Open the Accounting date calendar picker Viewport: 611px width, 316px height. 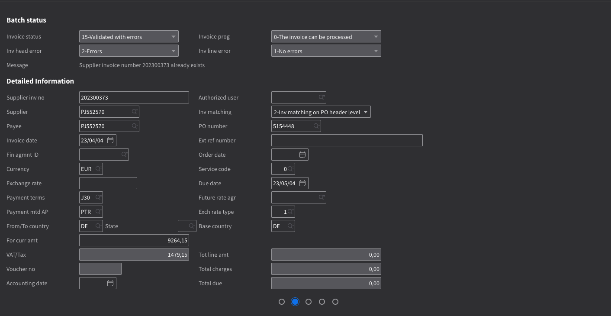pyautogui.click(x=110, y=283)
